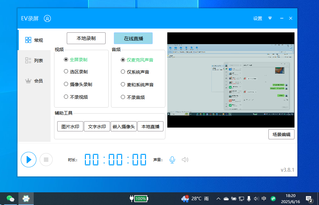Click the screen preview thumbnail
The height and width of the screenshot is (205, 319).
pyautogui.click(x=231, y=80)
